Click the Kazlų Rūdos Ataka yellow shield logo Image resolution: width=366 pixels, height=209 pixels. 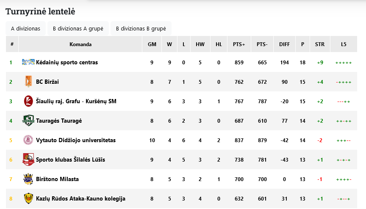click(28, 198)
